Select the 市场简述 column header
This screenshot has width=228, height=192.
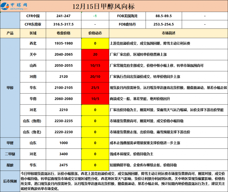tap(168, 33)
